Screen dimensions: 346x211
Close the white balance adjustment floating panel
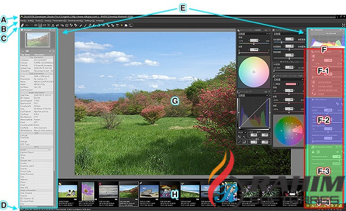pyautogui.click(x=269, y=30)
